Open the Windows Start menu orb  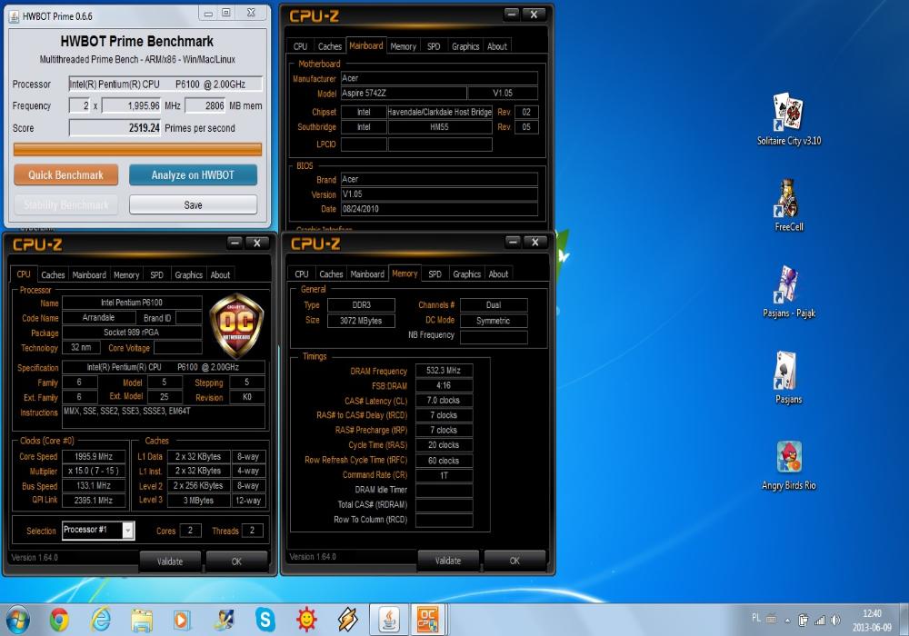(17, 620)
